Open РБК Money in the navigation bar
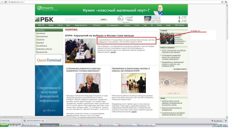The width and height of the screenshot is (231, 130). [x=180, y=25]
